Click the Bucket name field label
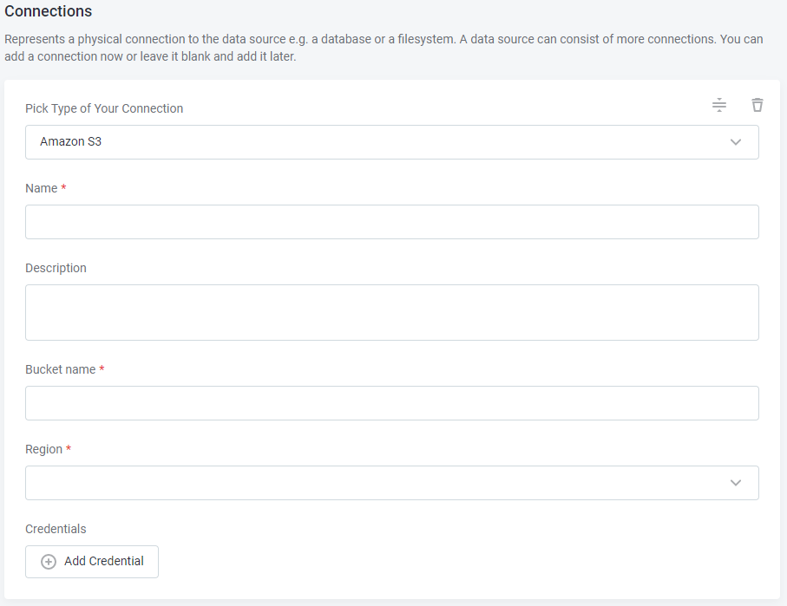Image resolution: width=787 pixels, height=606 pixels. pyautogui.click(x=61, y=370)
